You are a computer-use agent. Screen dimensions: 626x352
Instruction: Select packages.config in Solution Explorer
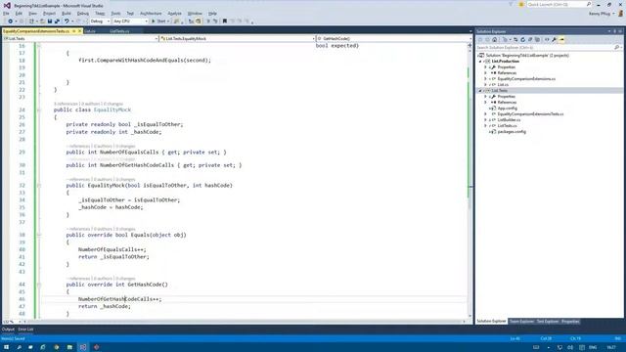(512, 132)
